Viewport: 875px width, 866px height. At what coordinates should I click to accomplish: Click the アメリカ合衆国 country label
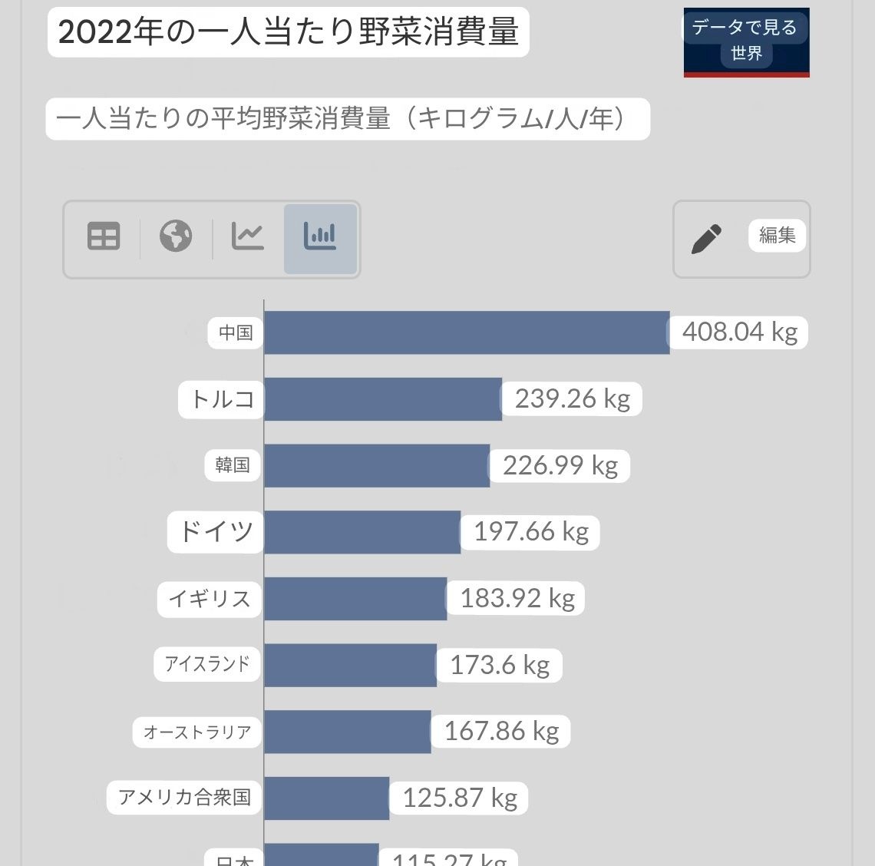[184, 798]
